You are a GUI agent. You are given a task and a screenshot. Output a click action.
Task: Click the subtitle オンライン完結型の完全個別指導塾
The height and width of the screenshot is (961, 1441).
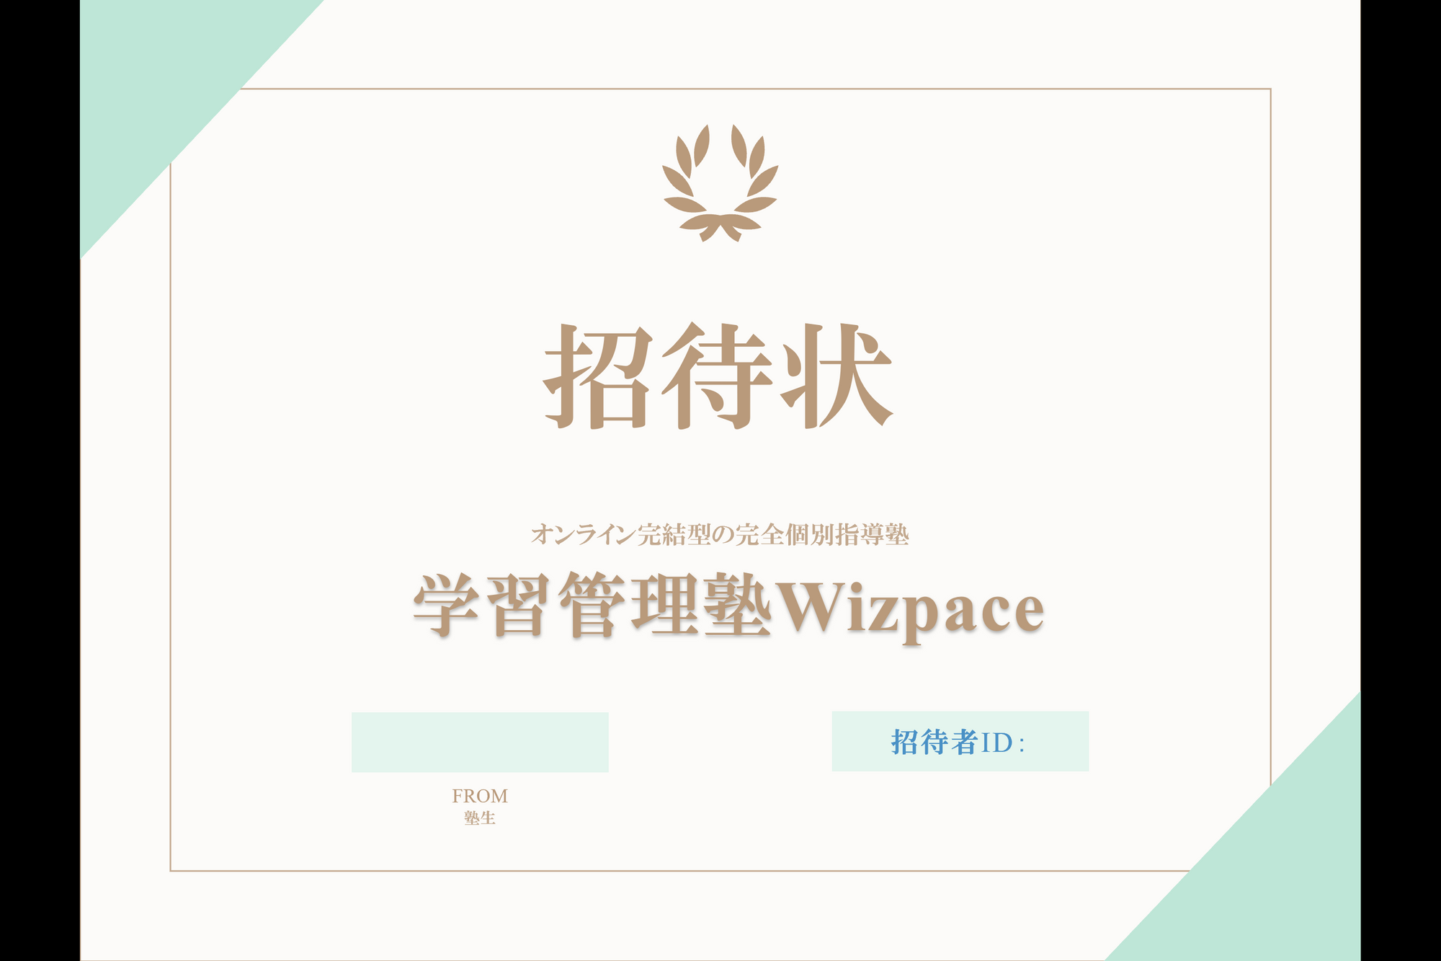pos(720,535)
